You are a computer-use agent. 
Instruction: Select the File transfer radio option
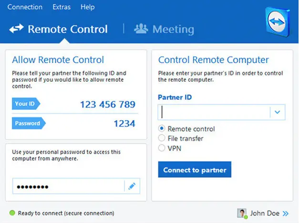tap(162, 138)
